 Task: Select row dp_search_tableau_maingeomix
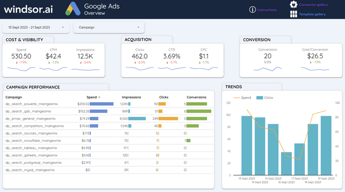(x=108, y=148)
